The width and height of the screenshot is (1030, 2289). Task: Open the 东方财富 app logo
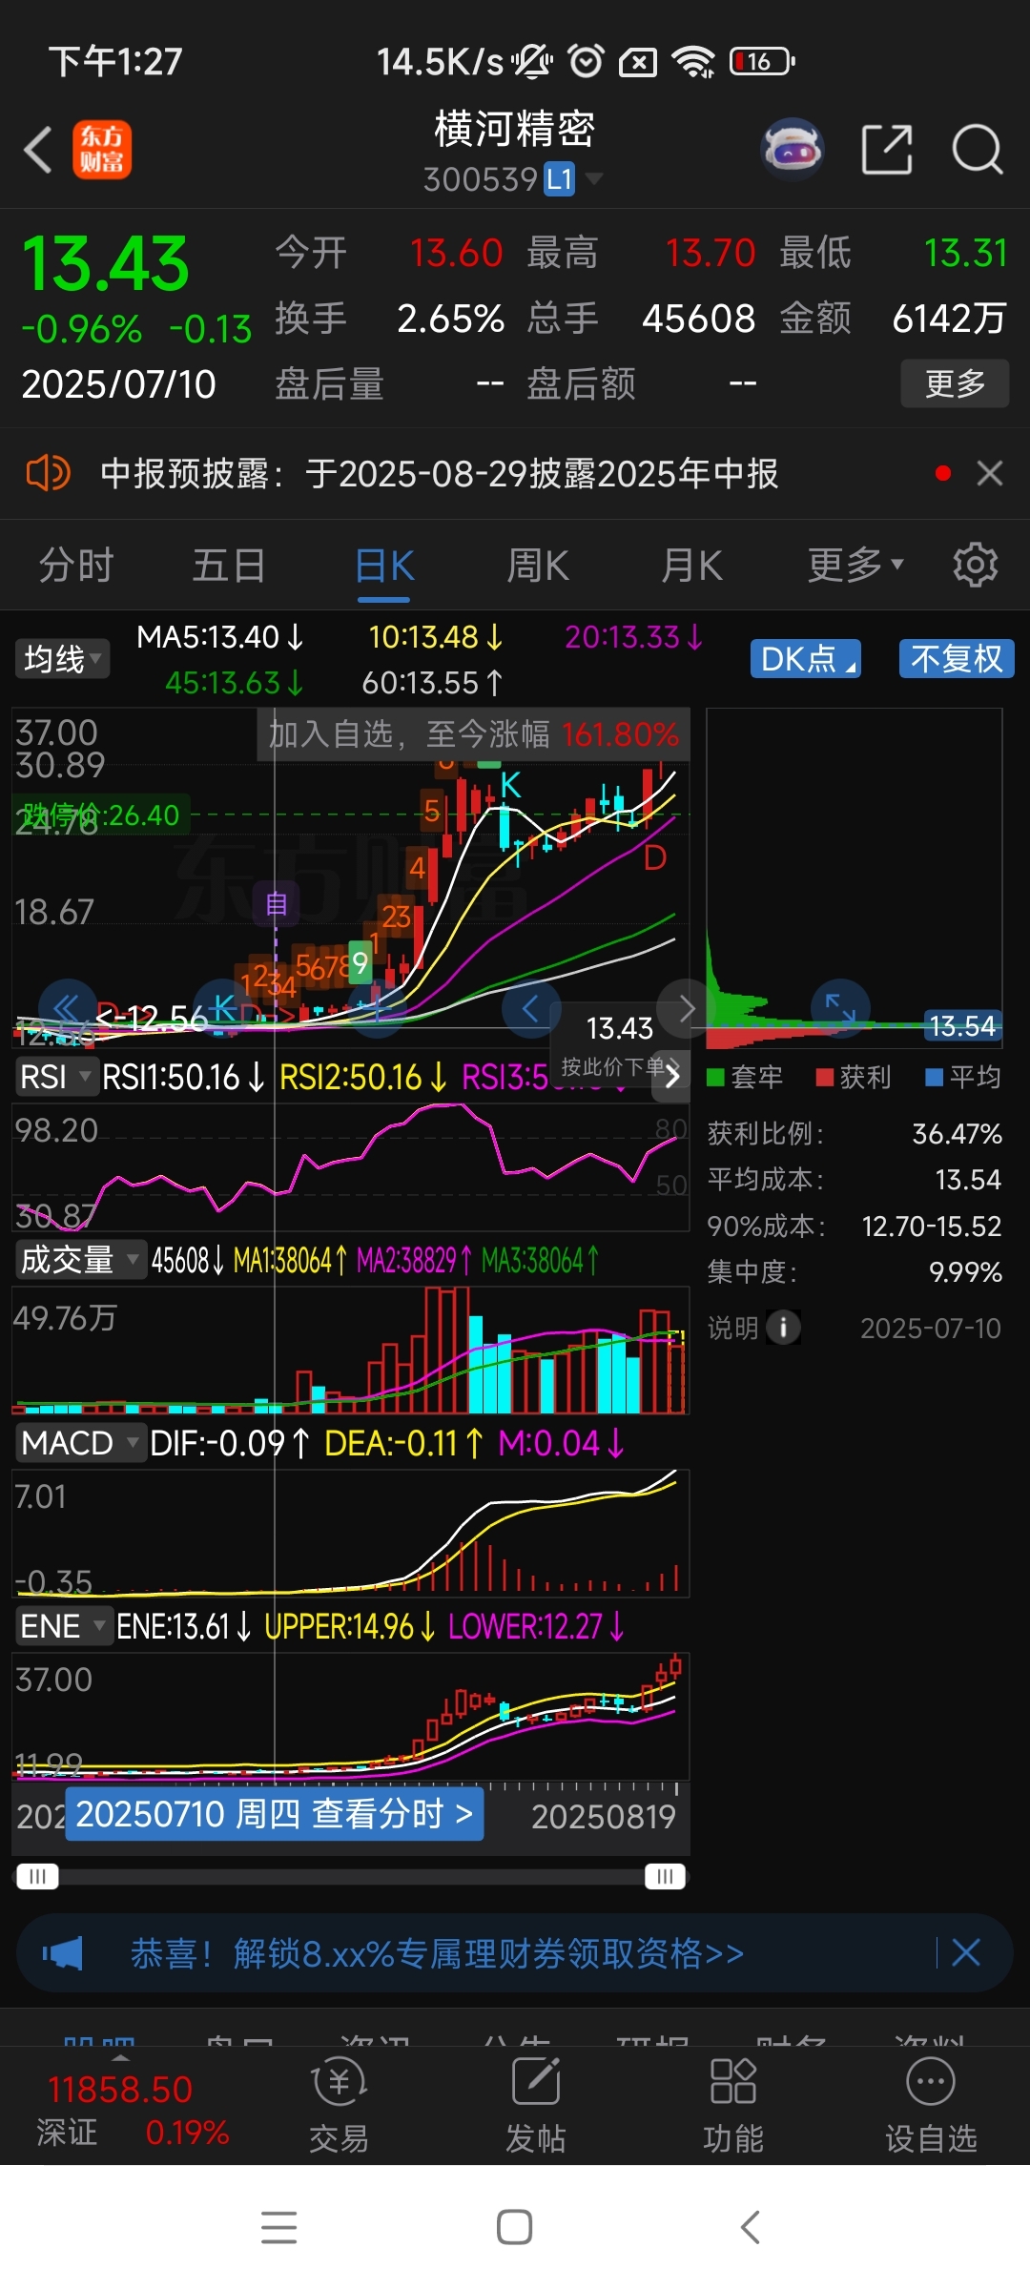point(102,150)
